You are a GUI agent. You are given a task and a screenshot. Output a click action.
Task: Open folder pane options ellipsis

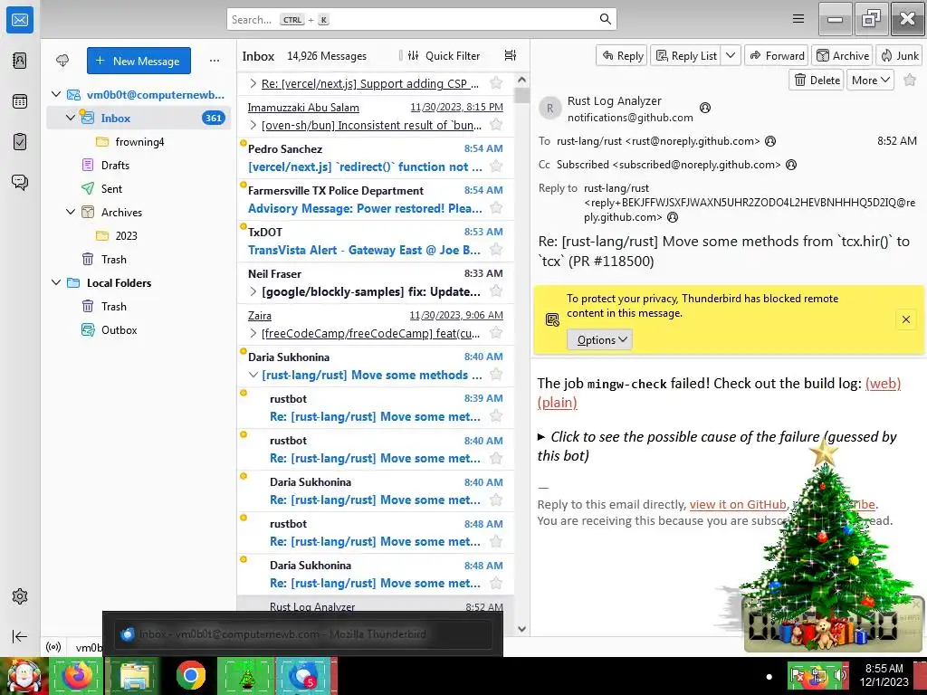214,61
